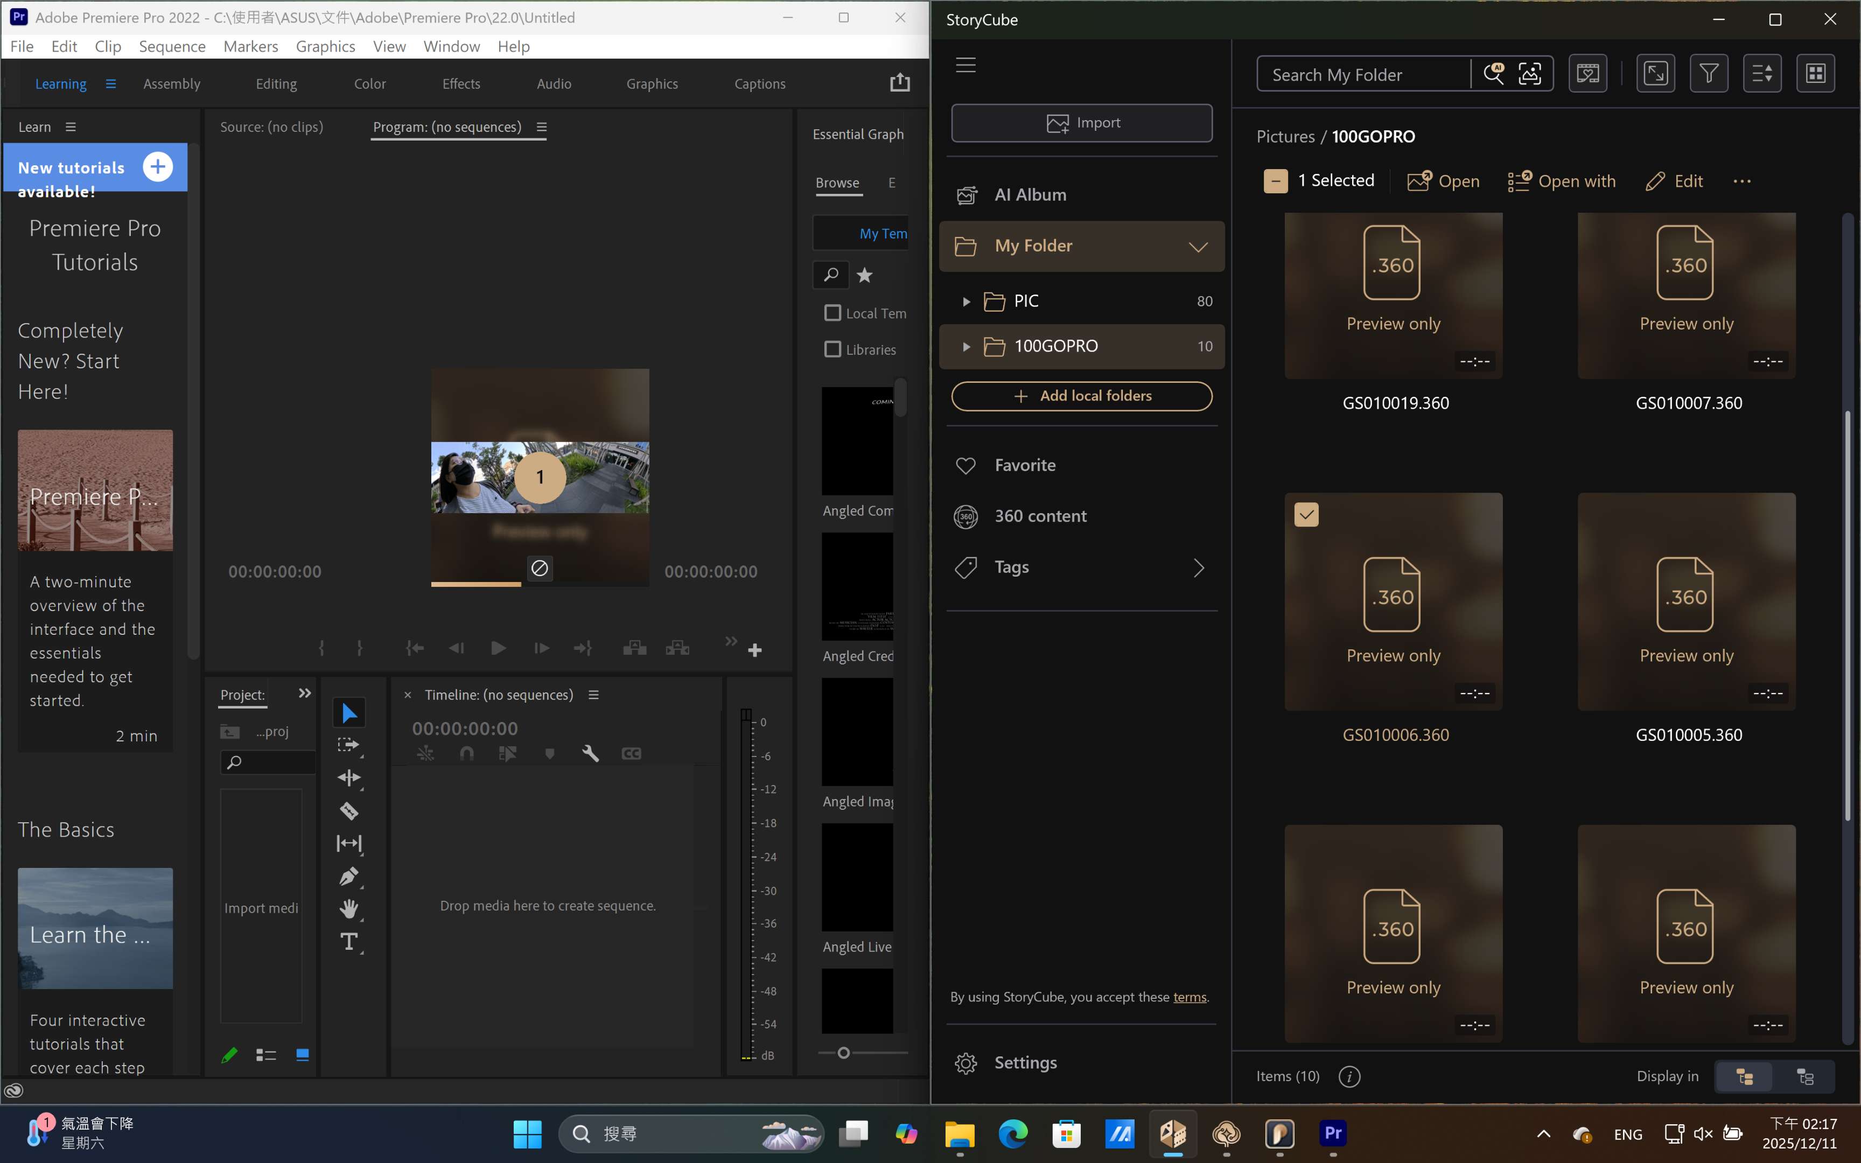This screenshot has height=1163, width=1861.
Task: Select the Hand tool
Action: (x=349, y=909)
